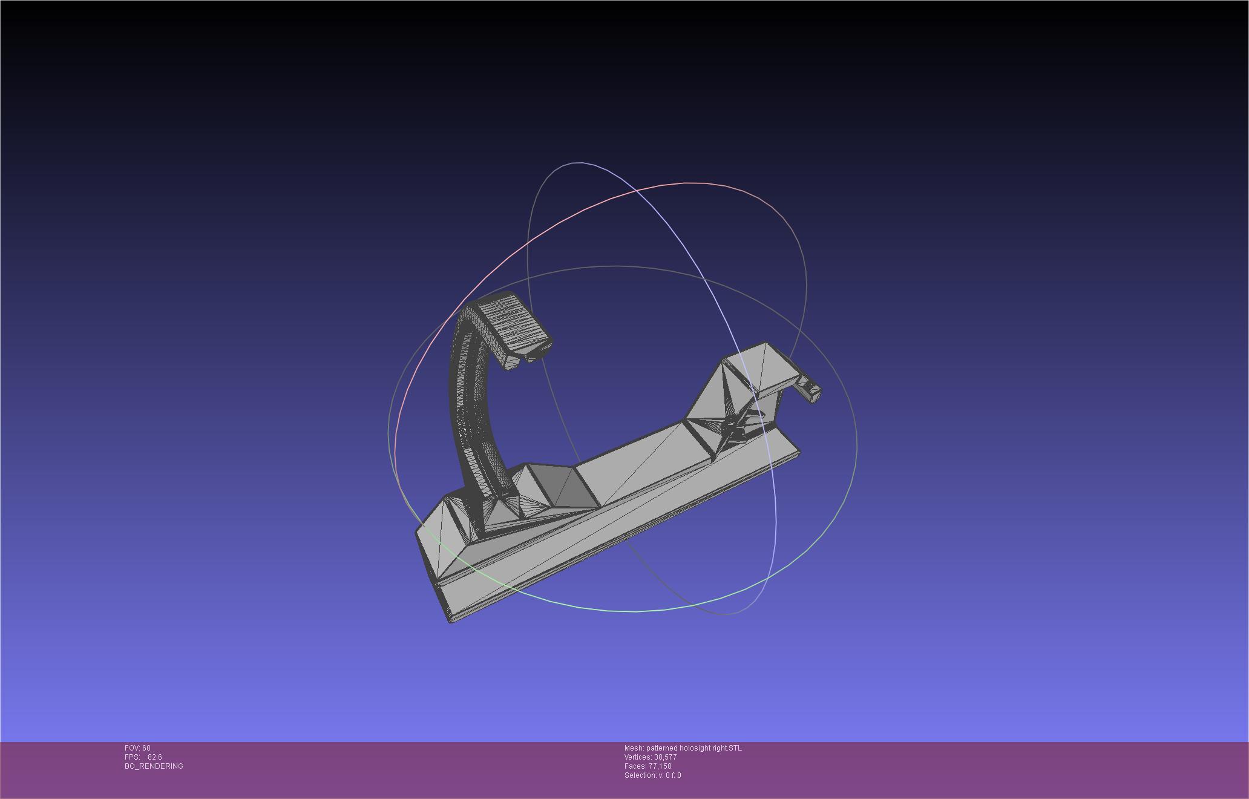Image resolution: width=1249 pixels, height=799 pixels.
Task: Click the mesh filename label in status area
Action: [683, 748]
